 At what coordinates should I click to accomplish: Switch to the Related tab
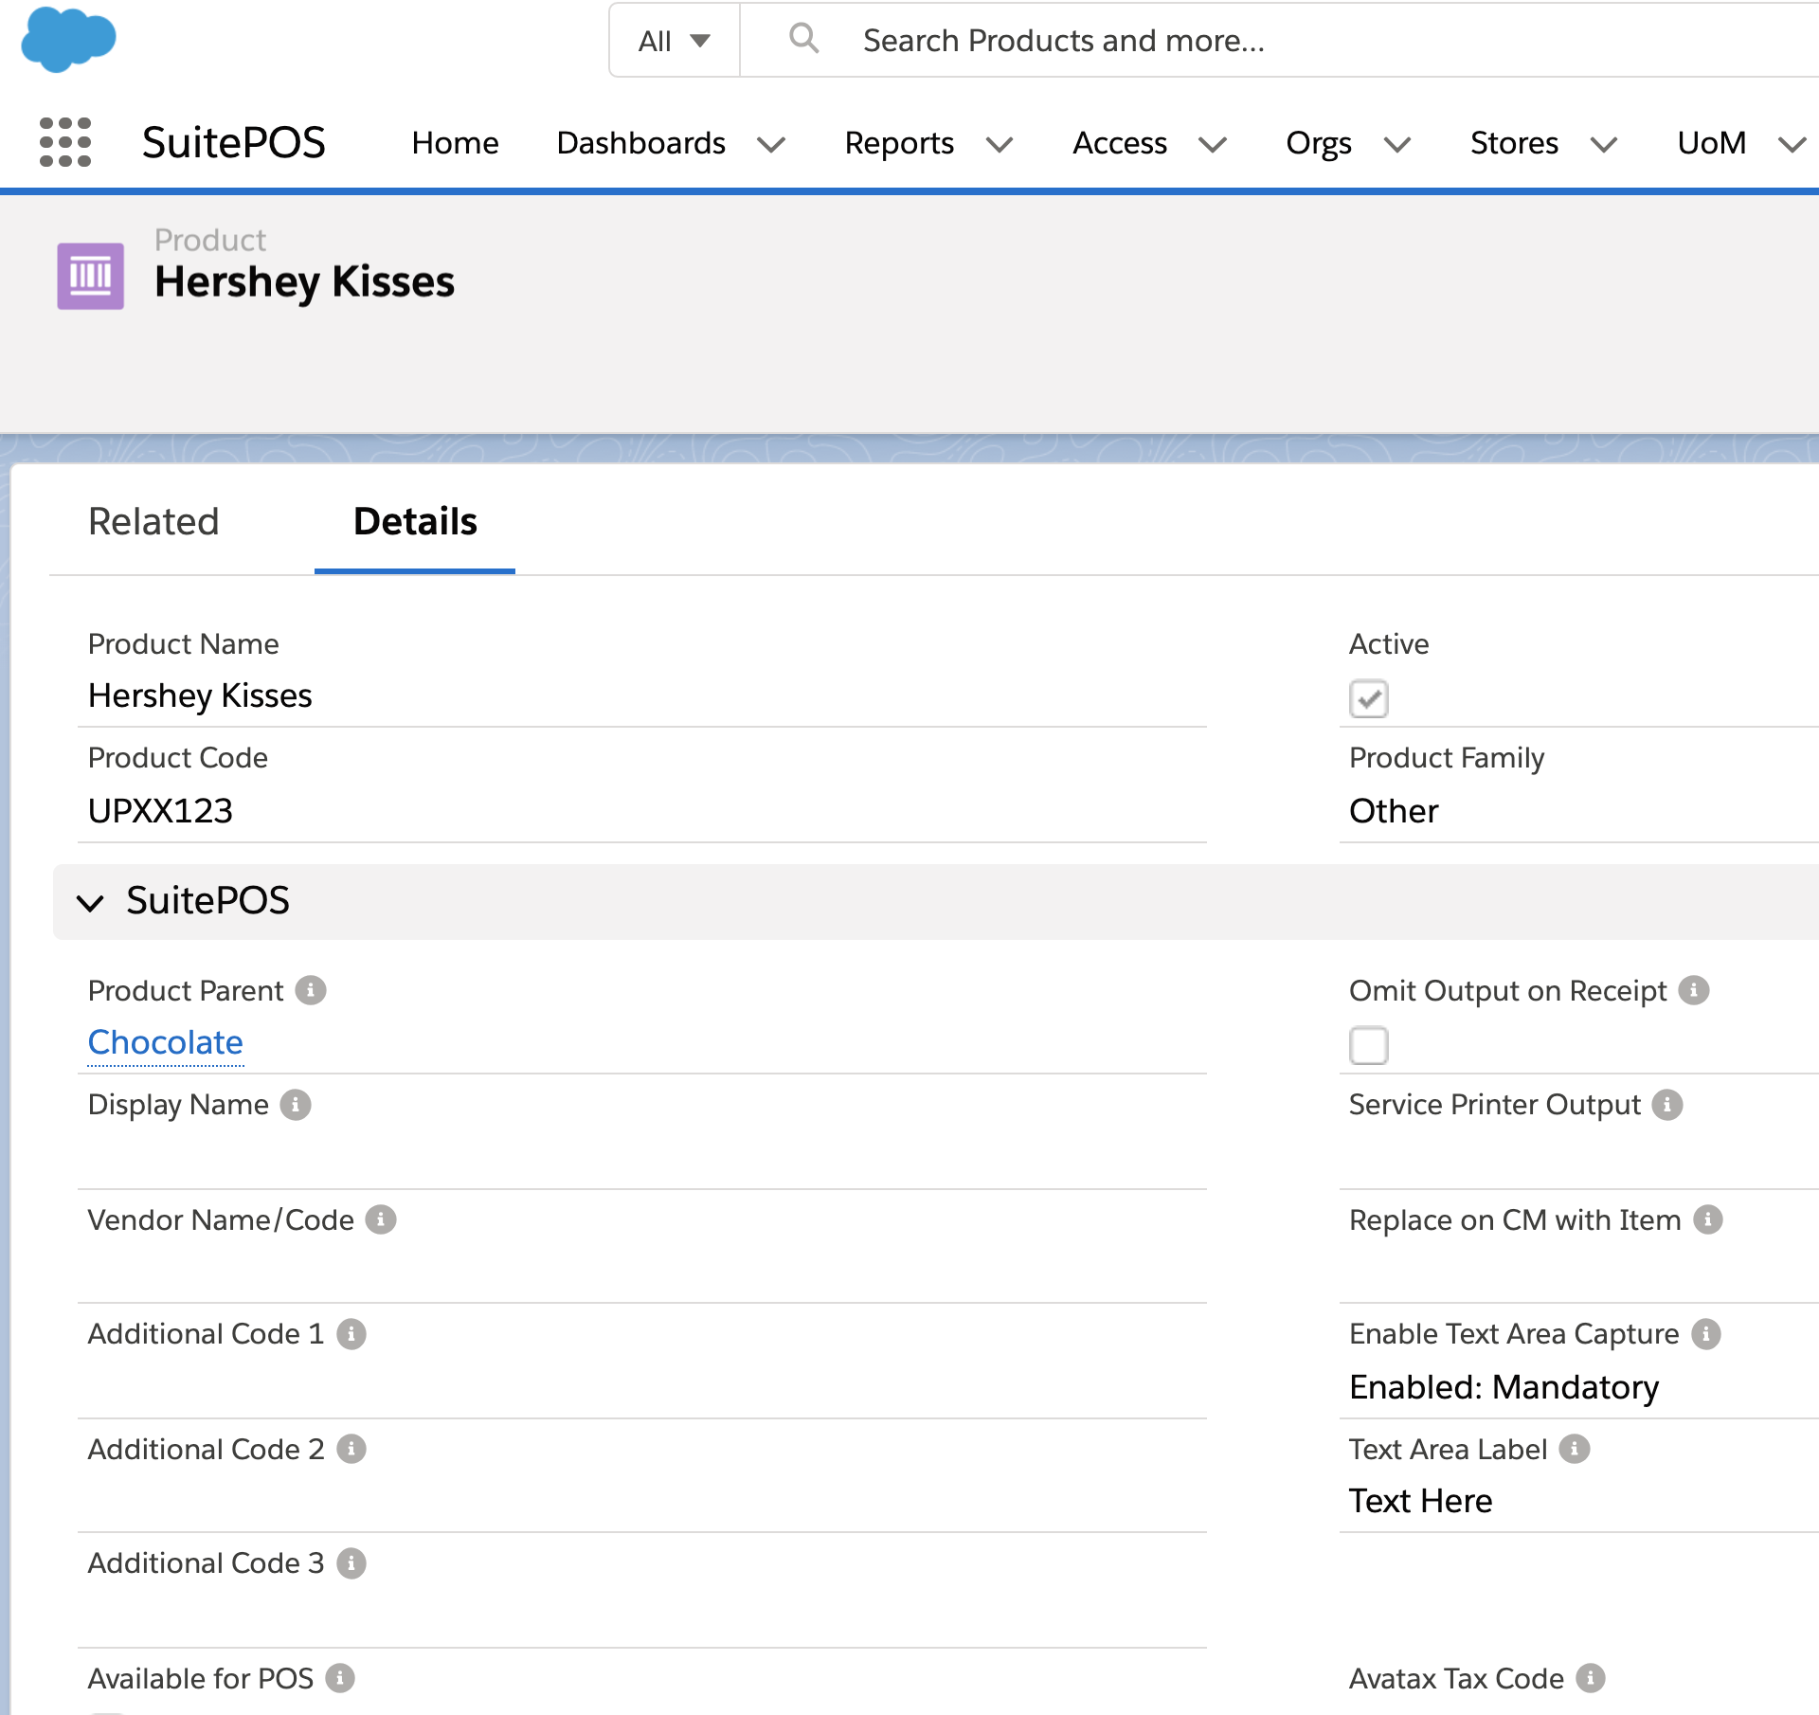coord(153,522)
